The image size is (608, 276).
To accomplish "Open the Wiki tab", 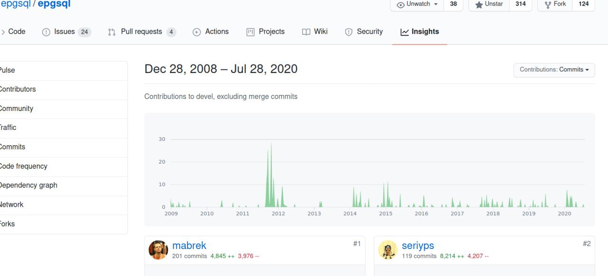I will click(315, 32).
